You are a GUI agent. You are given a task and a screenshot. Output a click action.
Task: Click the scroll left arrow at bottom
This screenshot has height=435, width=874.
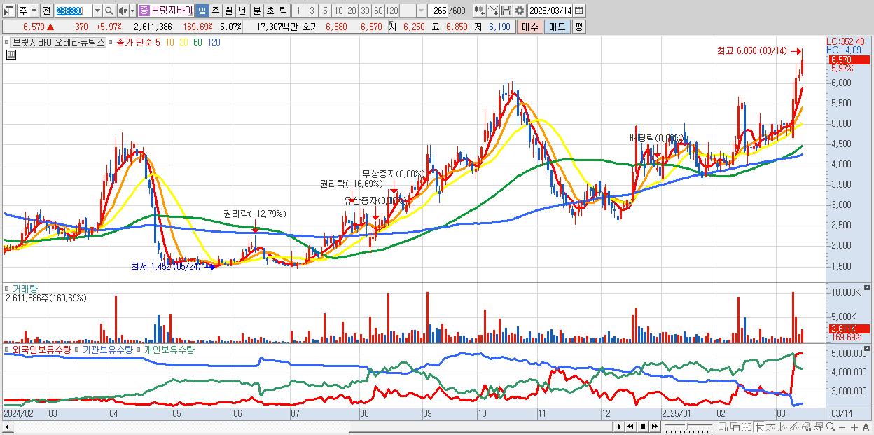click(7, 427)
